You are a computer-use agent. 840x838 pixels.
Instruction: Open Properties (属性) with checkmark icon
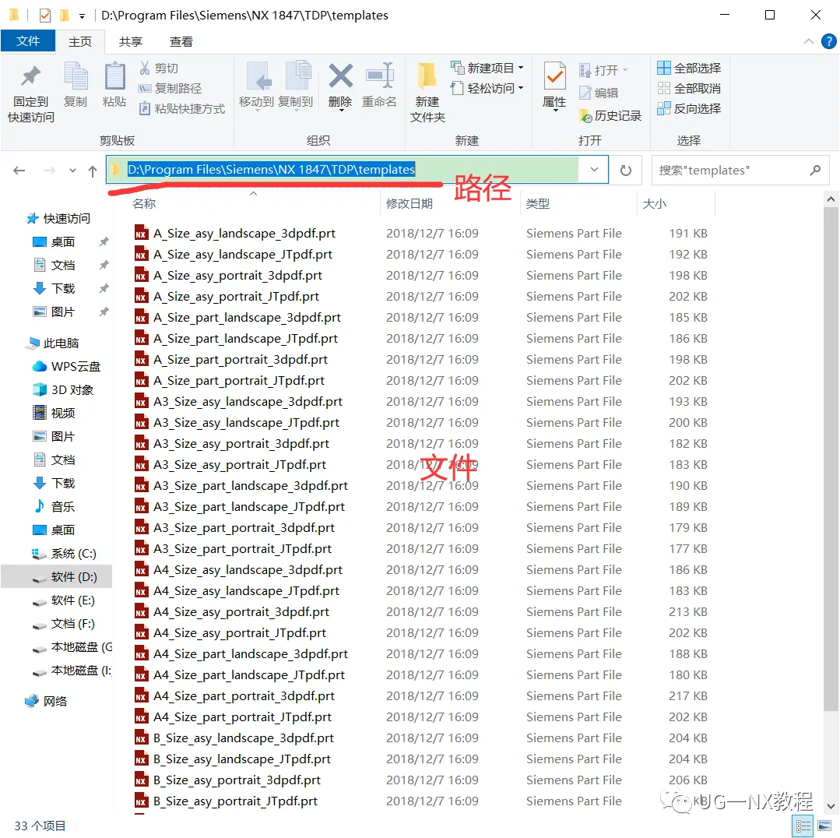coord(554,85)
